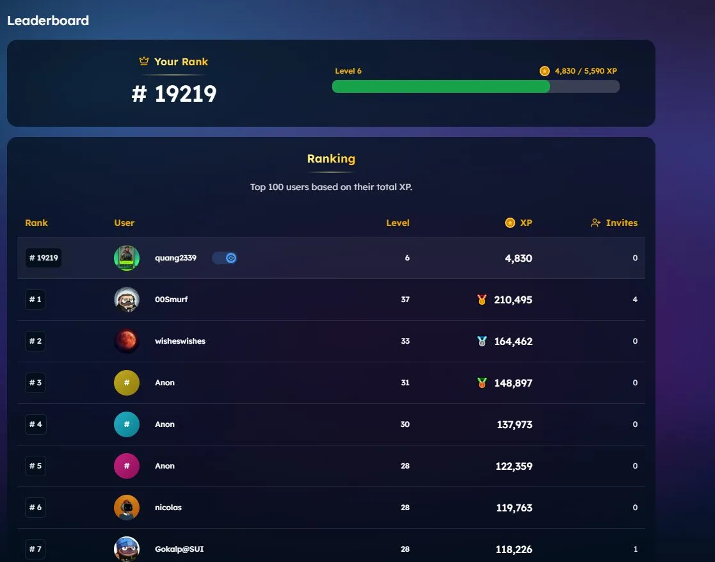The height and width of the screenshot is (562, 715).
Task: Click the XP value 137,973
Action: point(515,425)
